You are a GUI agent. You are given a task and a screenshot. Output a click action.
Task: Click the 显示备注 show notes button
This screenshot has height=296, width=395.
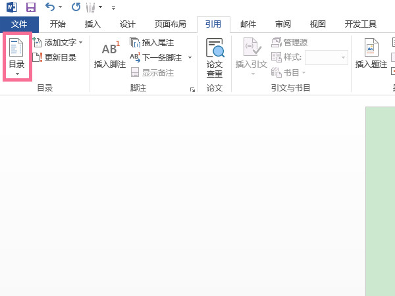pyautogui.click(x=153, y=73)
